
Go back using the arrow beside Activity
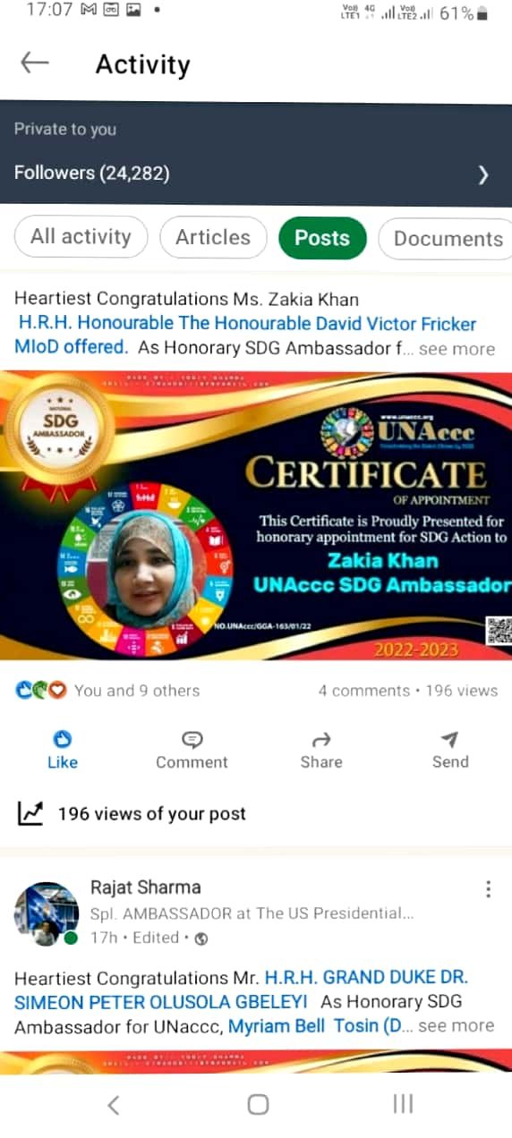(35, 63)
